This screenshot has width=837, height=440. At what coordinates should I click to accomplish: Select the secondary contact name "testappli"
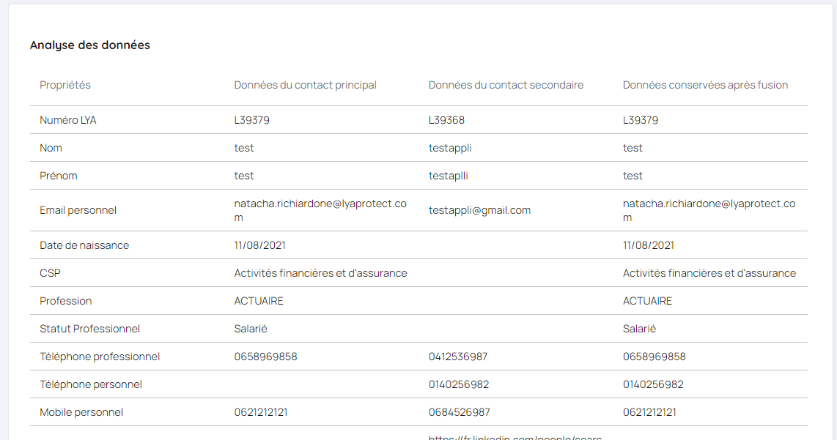click(x=450, y=148)
